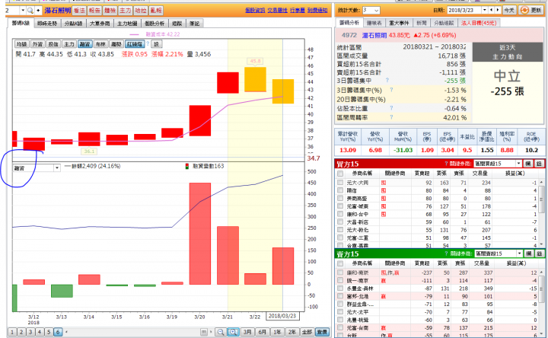The width and height of the screenshot is (548, 338).
Task: Switch to the 筆記 tab
Action: click(x=194, y=24)
